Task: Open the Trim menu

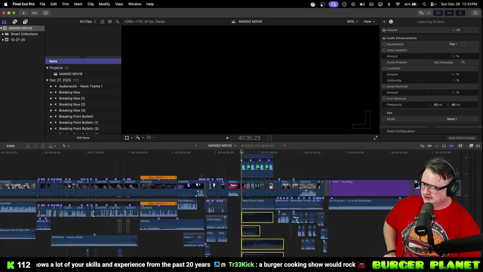Action: [65, 4]
